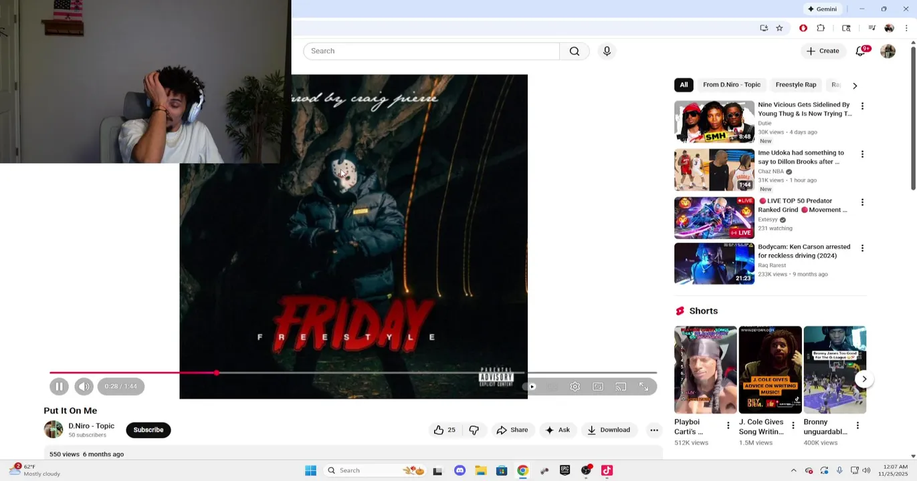Open the LIVE TOP 50 Predator stream
This screenshot has width=917, height=481.
pyautogui.click(x=714, y=218)
